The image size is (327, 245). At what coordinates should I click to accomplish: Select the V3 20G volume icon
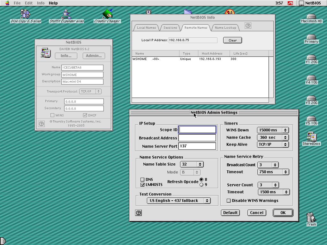click(x=311, y=98)
